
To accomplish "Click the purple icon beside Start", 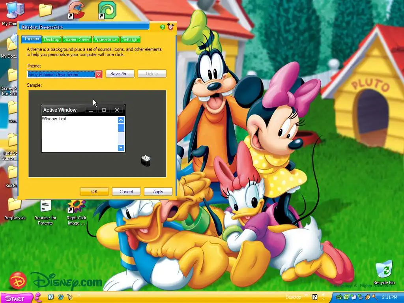I will tap(38, 297).
